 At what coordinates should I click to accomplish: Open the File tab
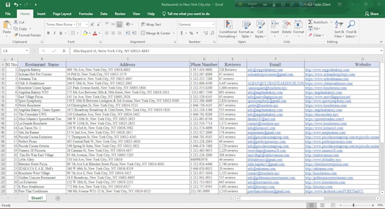tap(8, 14)
